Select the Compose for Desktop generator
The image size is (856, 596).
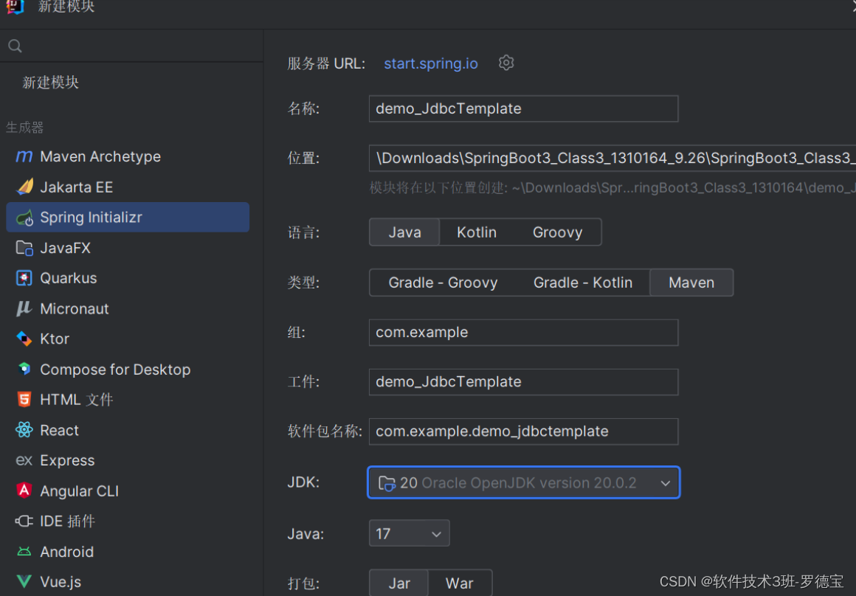click(115, 369)
